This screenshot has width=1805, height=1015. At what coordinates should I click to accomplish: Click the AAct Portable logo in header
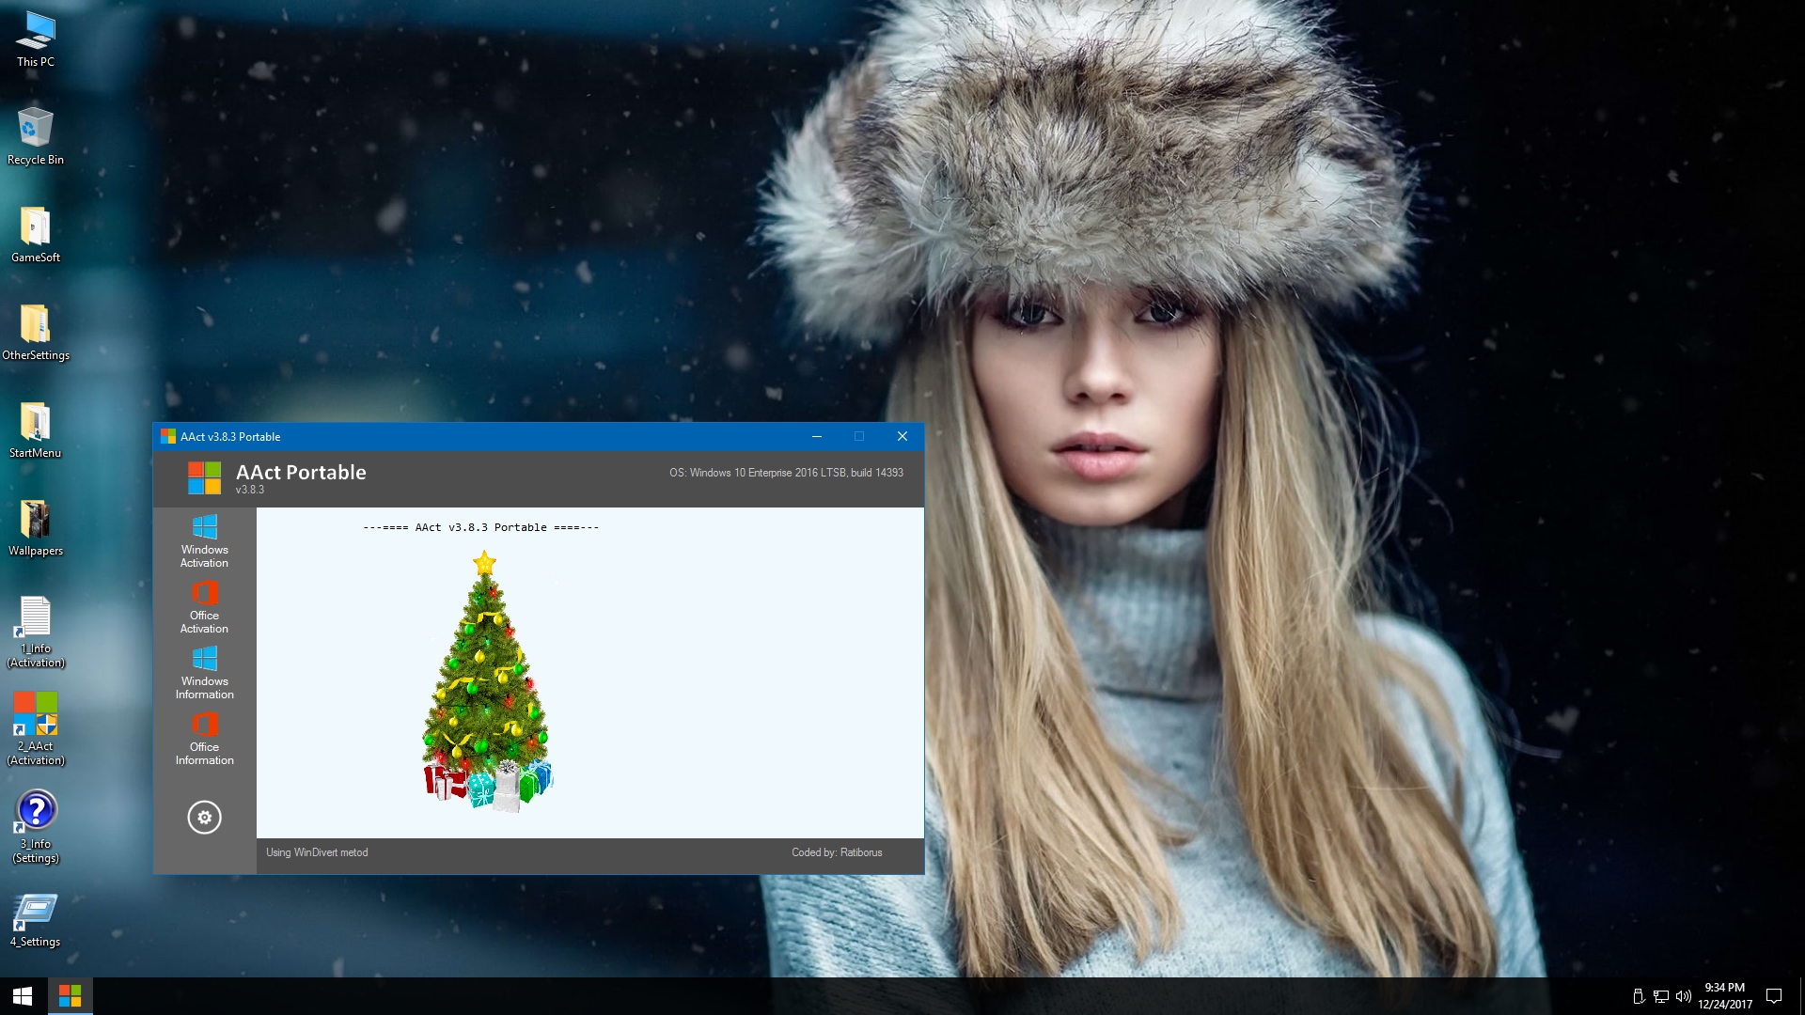pyautogui.click(x=204, y=477)
